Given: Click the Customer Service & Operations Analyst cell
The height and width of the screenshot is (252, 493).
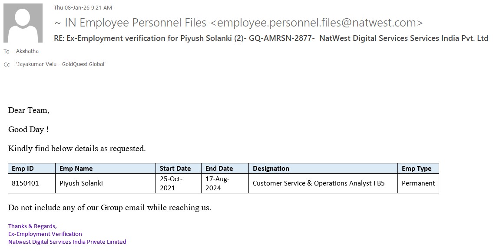Looking at the screenshot, I should click(x=318, y=183).
